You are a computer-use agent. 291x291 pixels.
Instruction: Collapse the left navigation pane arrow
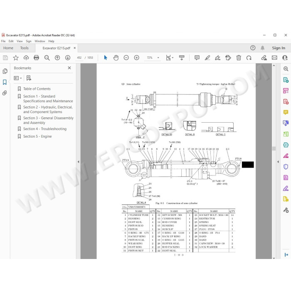click(x=78, y=162)
